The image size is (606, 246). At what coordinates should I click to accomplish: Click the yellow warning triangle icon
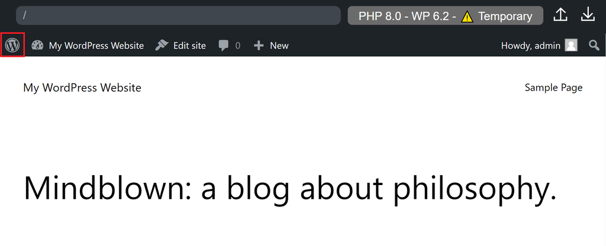[468, 17]
